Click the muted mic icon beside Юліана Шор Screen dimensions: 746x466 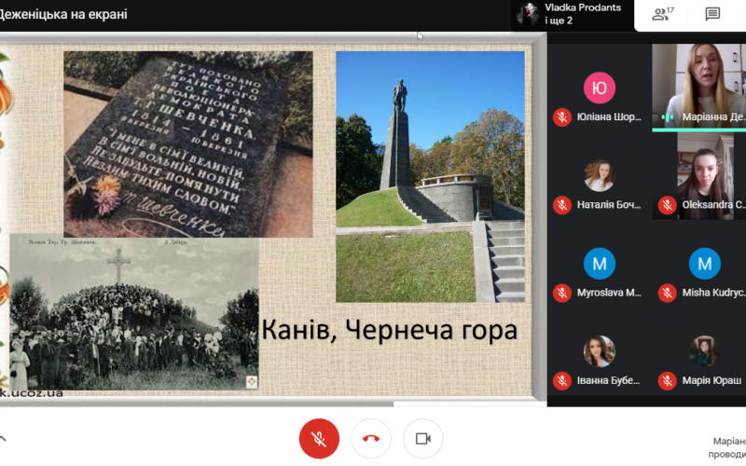(x=561, y=117)
